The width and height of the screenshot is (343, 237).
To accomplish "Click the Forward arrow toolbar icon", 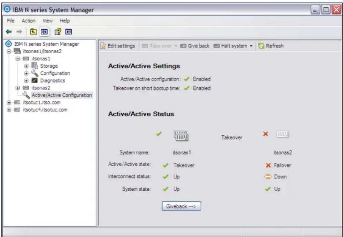I will (x=19, y=32).
